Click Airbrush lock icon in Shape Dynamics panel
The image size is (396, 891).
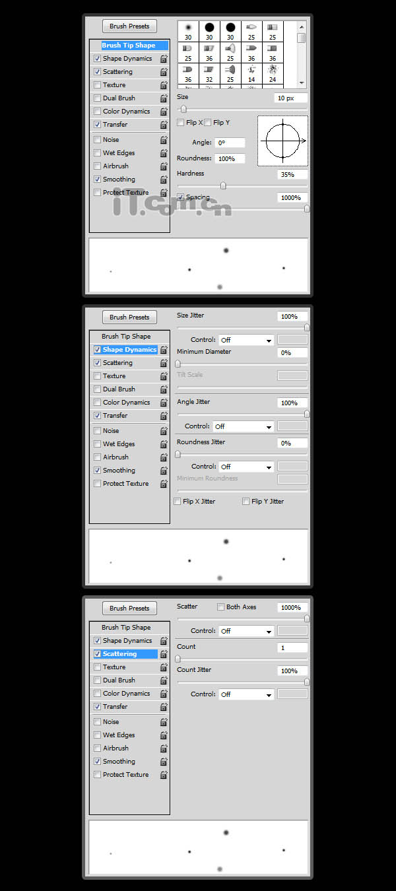click(163, 457)
